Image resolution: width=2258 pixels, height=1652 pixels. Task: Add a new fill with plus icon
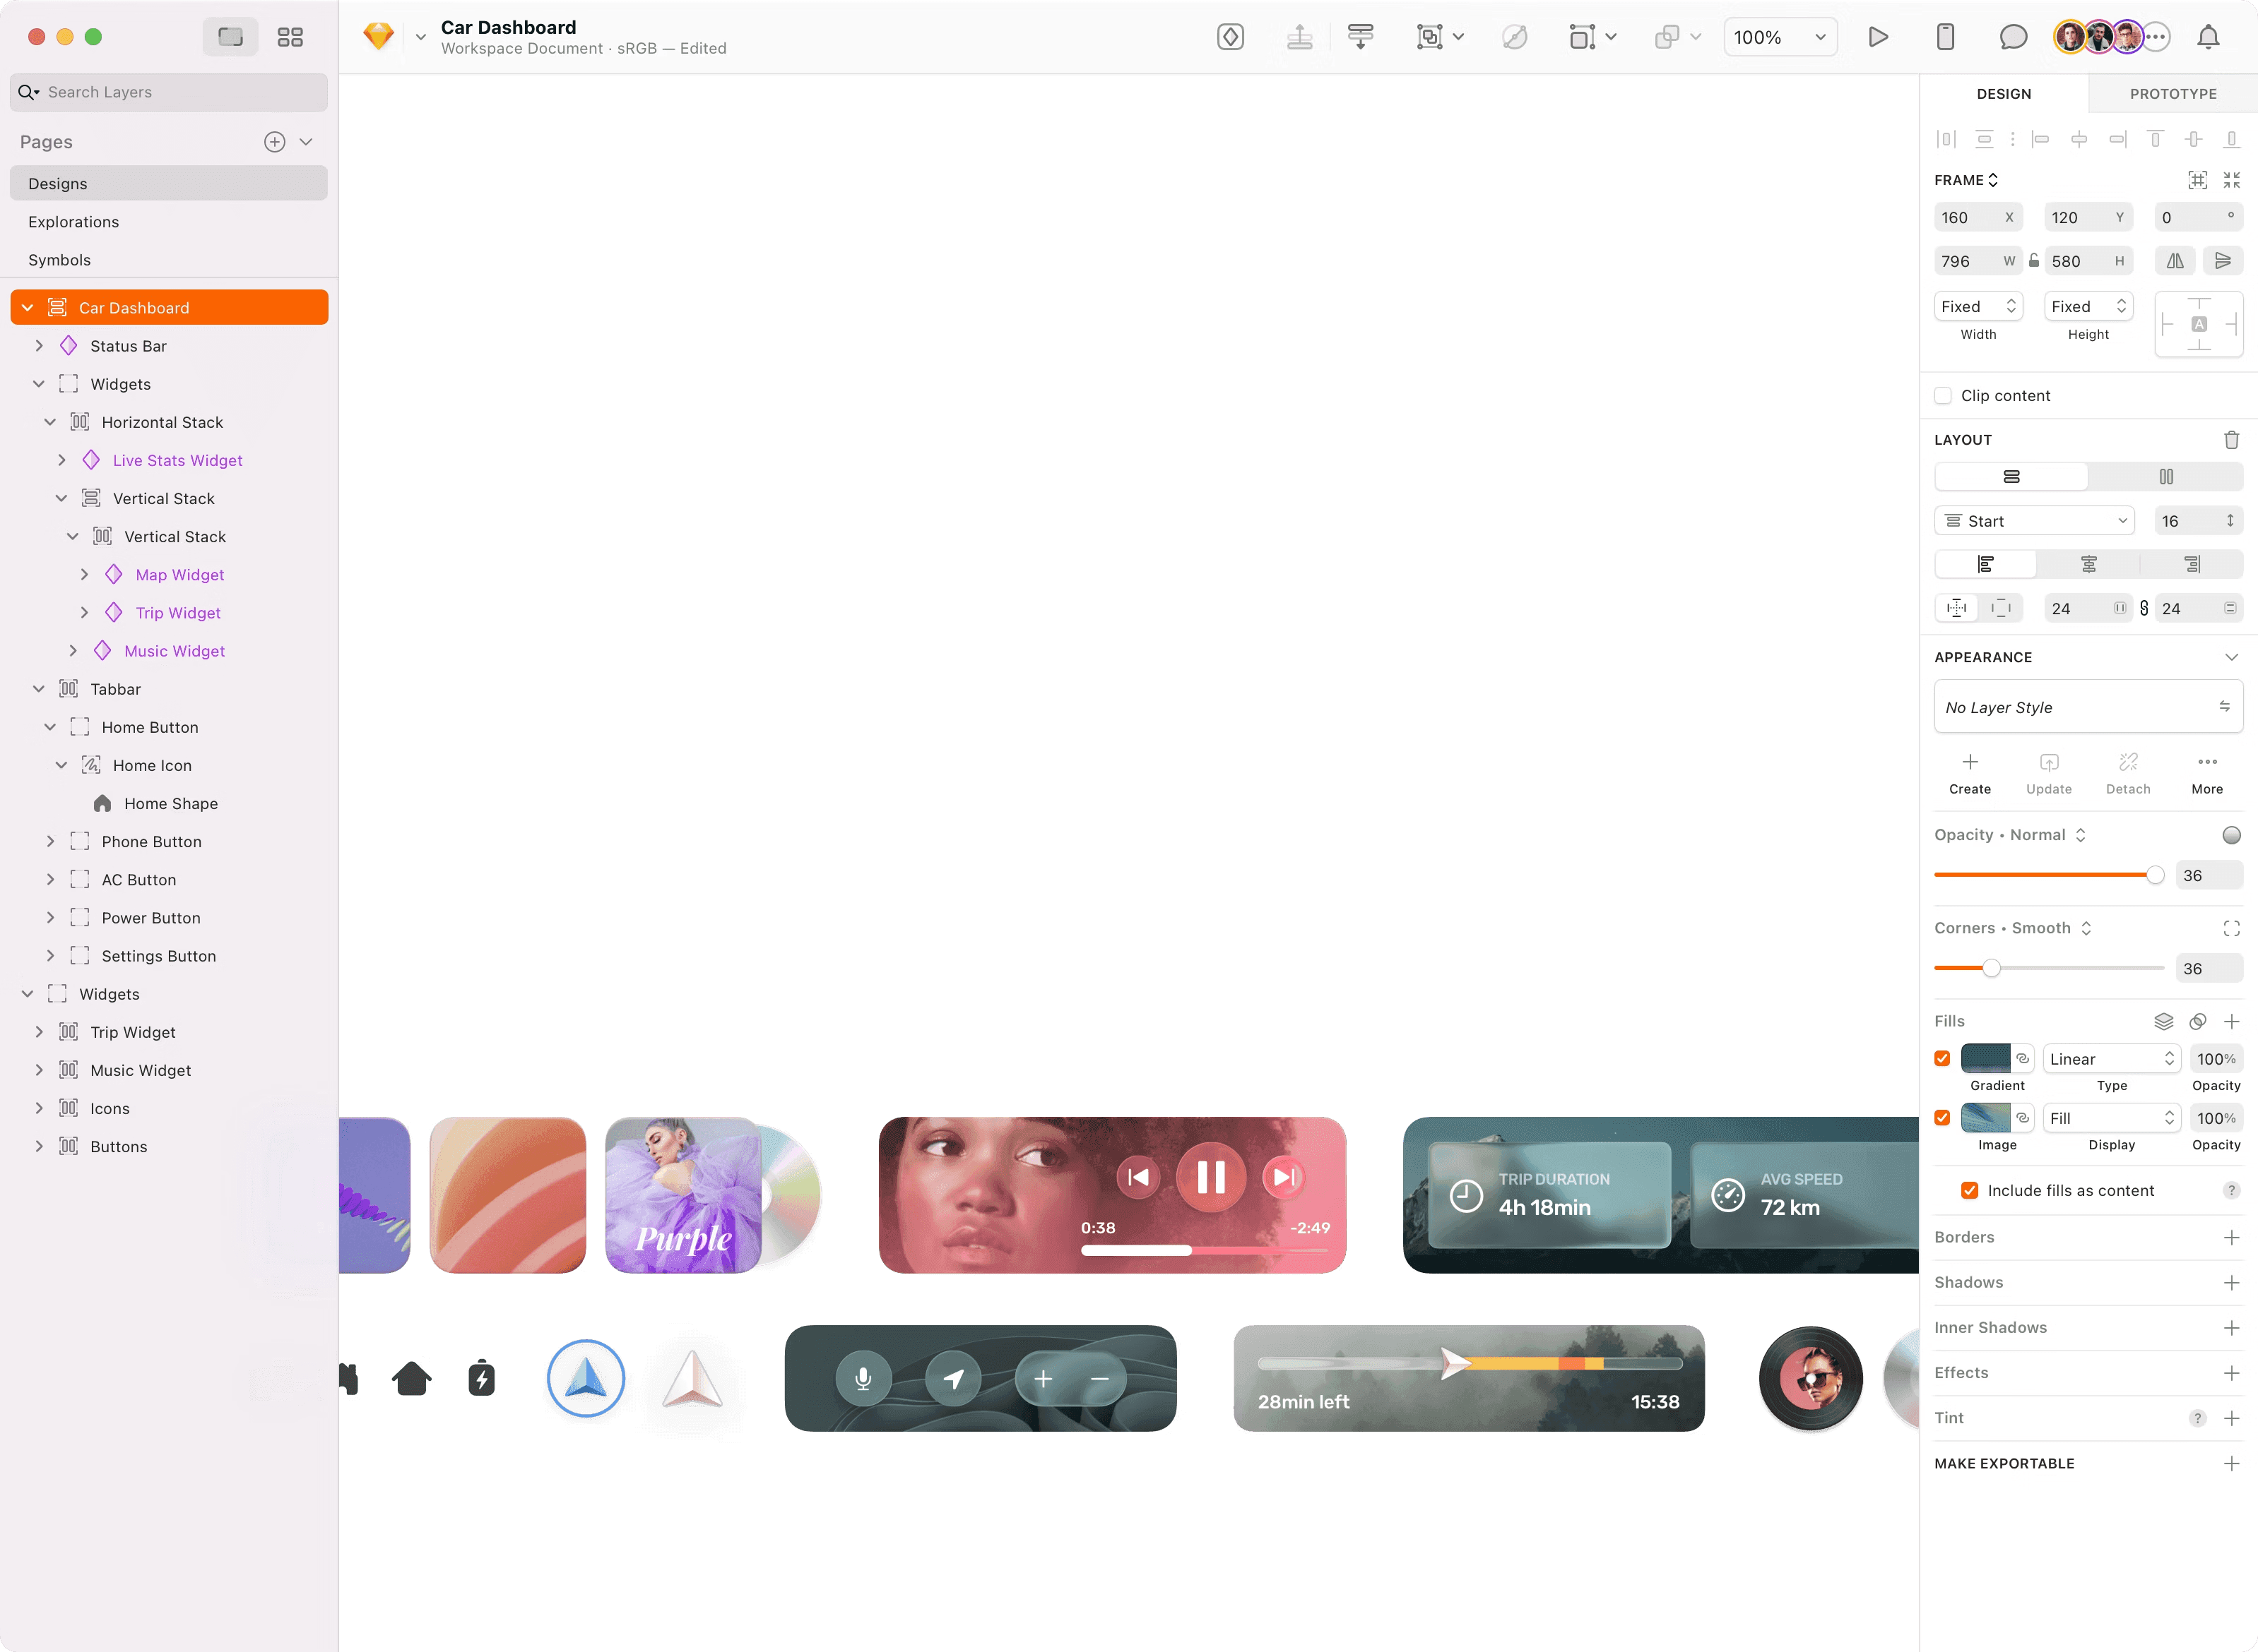coord(2231,1021)
